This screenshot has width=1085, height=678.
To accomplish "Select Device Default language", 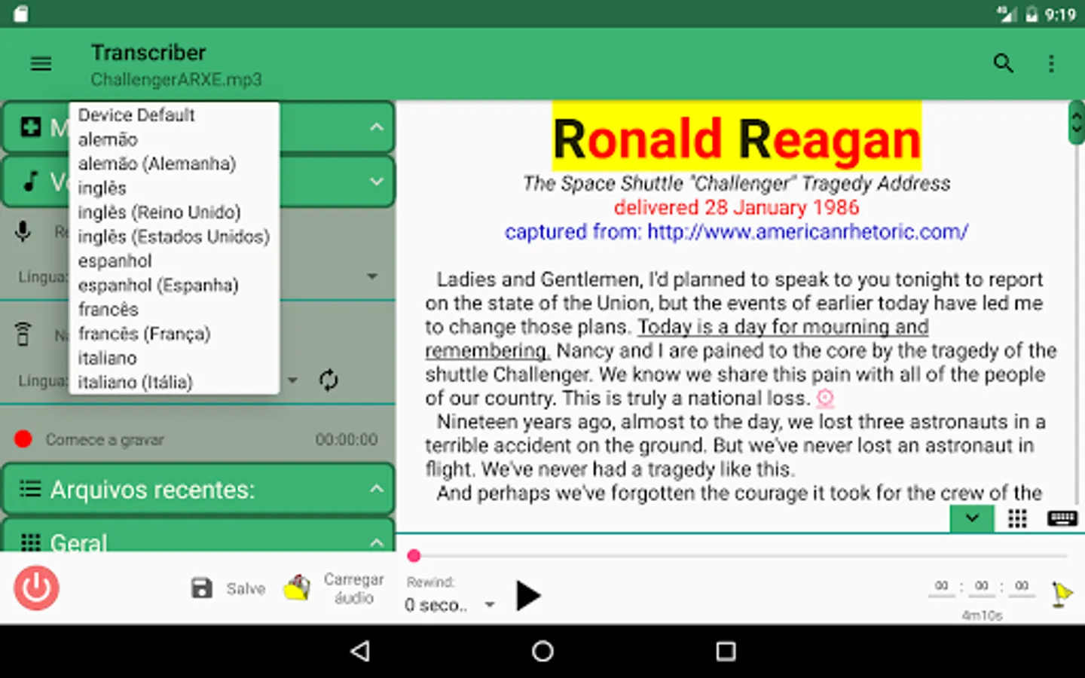I will coord(174,115).
